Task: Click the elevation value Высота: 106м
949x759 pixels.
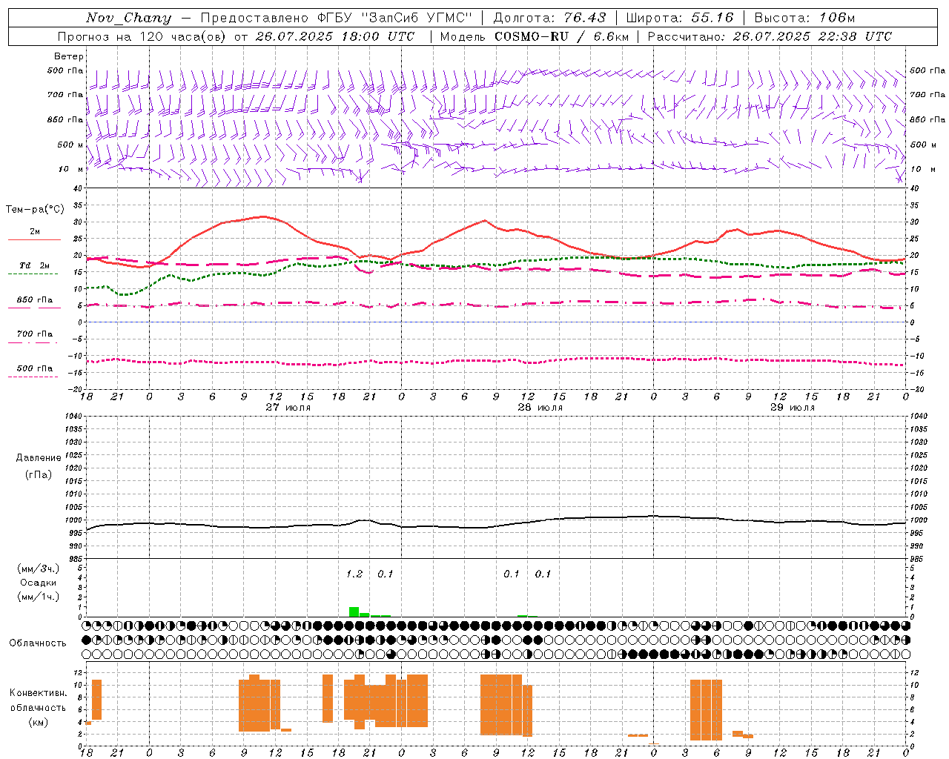Action: click(804, 18)
